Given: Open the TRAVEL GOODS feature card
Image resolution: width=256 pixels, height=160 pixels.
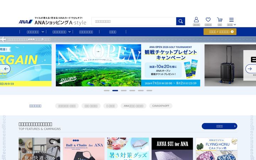Looking at the screenshot, I should tap(39, 149).
